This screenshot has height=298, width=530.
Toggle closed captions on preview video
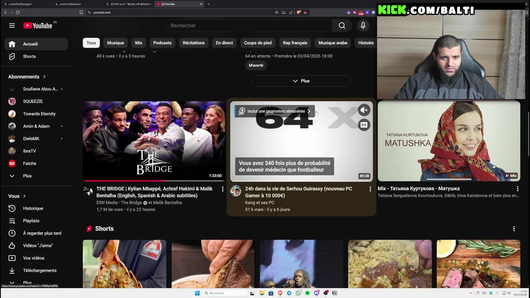pyautogui.click(x=364, y=125)
